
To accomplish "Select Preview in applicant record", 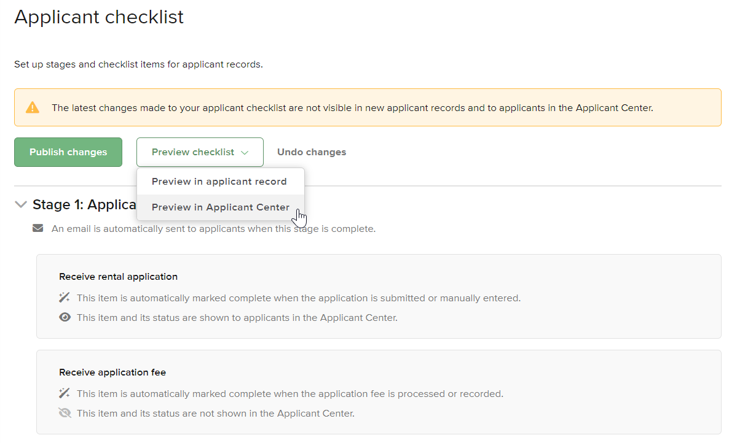I will (220, 181).
